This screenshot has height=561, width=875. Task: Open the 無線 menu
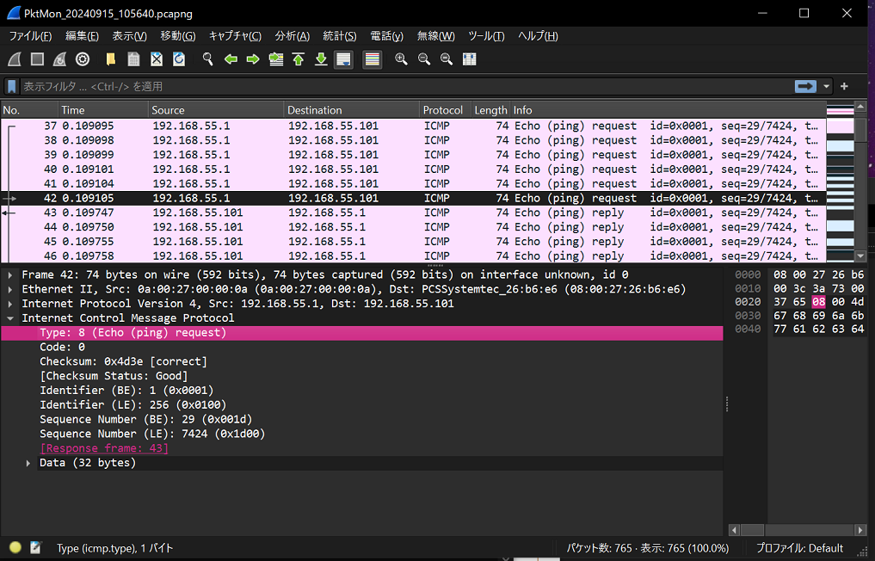point(436,36)
